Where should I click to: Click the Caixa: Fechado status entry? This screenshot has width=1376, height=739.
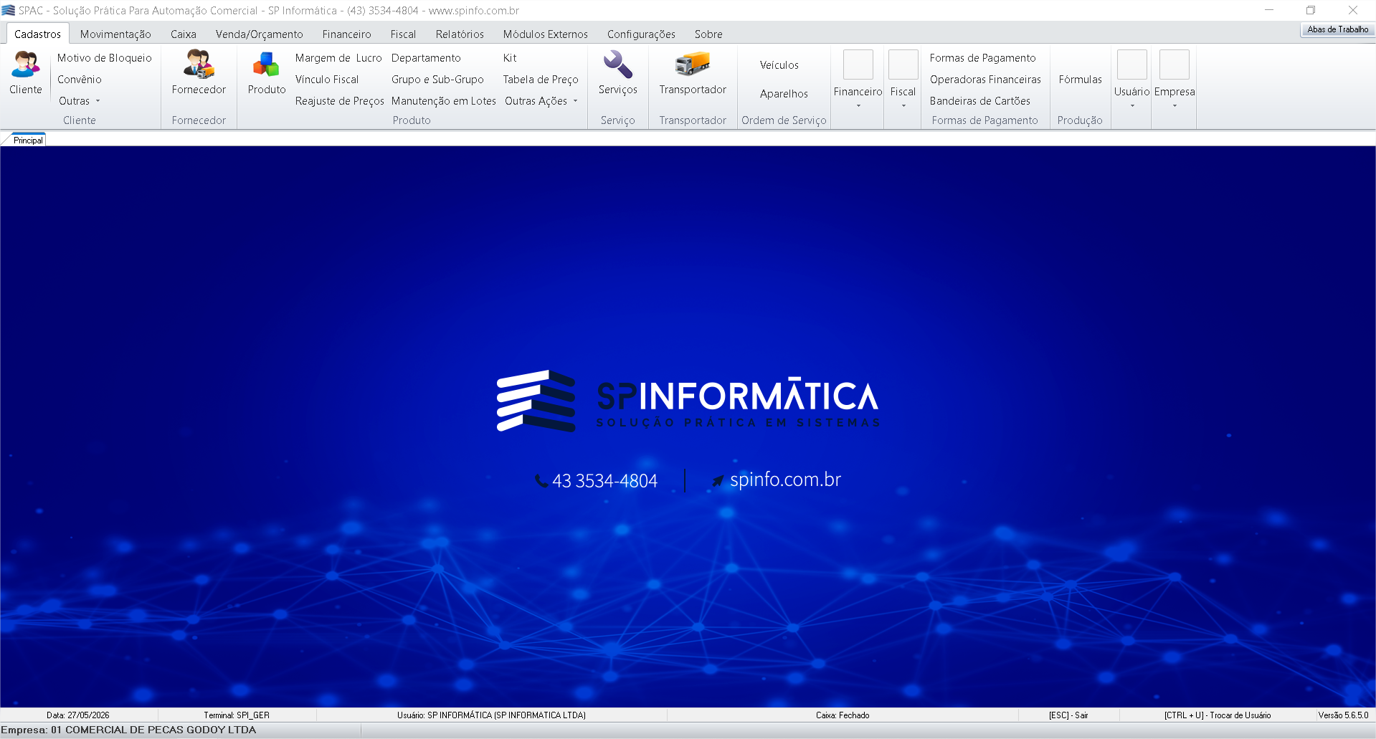[x=843, y=715]
